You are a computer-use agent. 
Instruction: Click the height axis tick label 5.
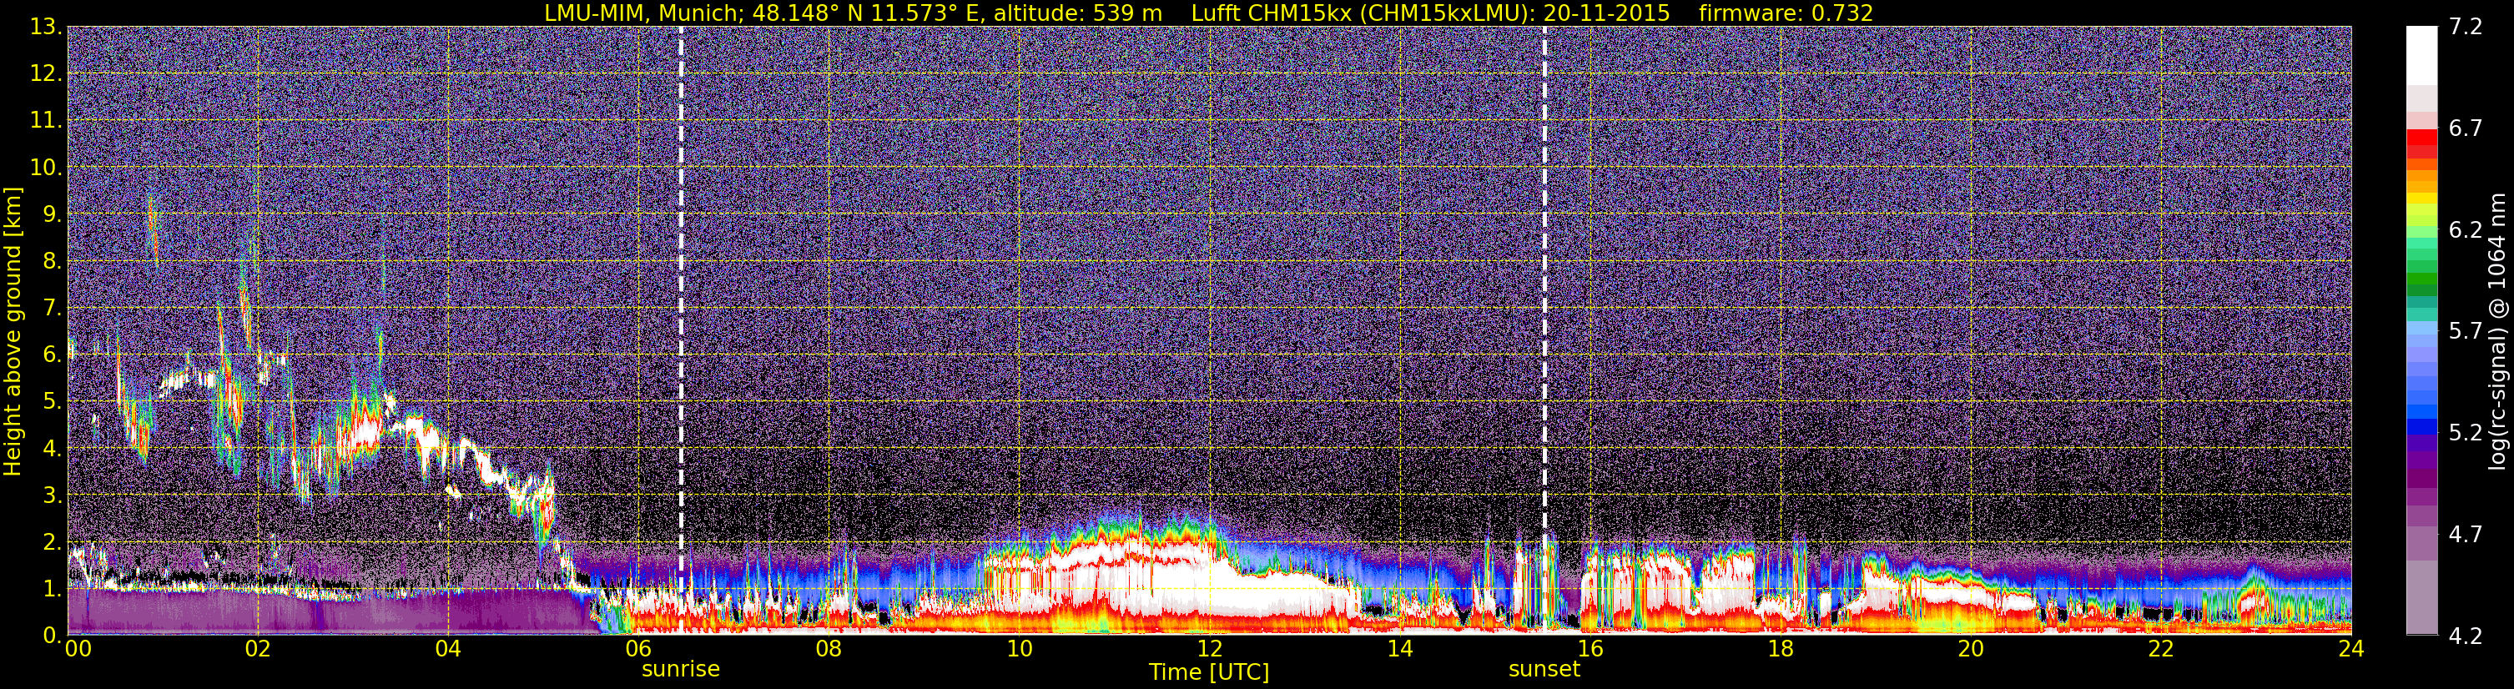coord(52,401)
